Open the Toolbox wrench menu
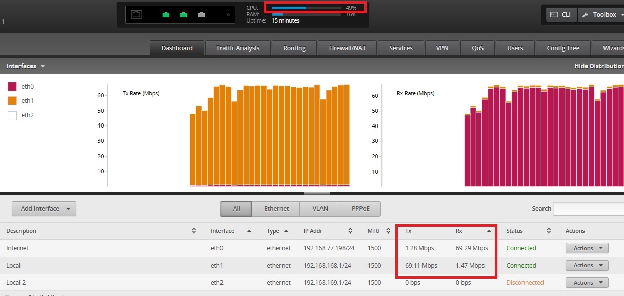624x296 pixels. (600, 15)
